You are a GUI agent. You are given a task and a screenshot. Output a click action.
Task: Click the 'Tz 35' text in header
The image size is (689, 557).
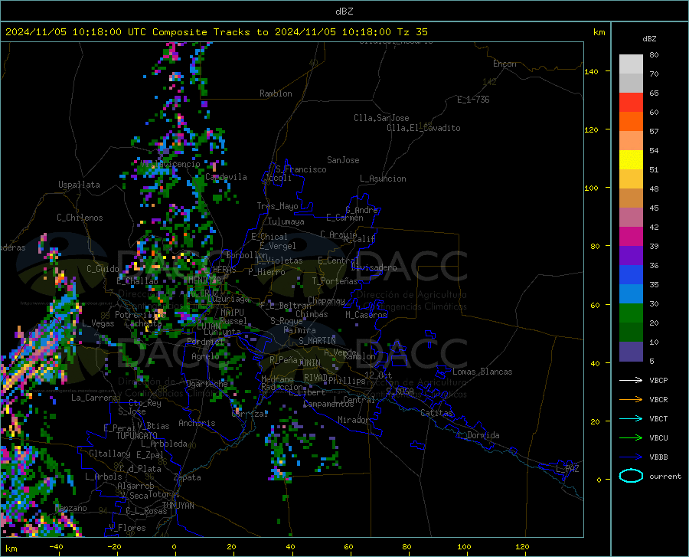pyautogui.click(x=412, y=32)
